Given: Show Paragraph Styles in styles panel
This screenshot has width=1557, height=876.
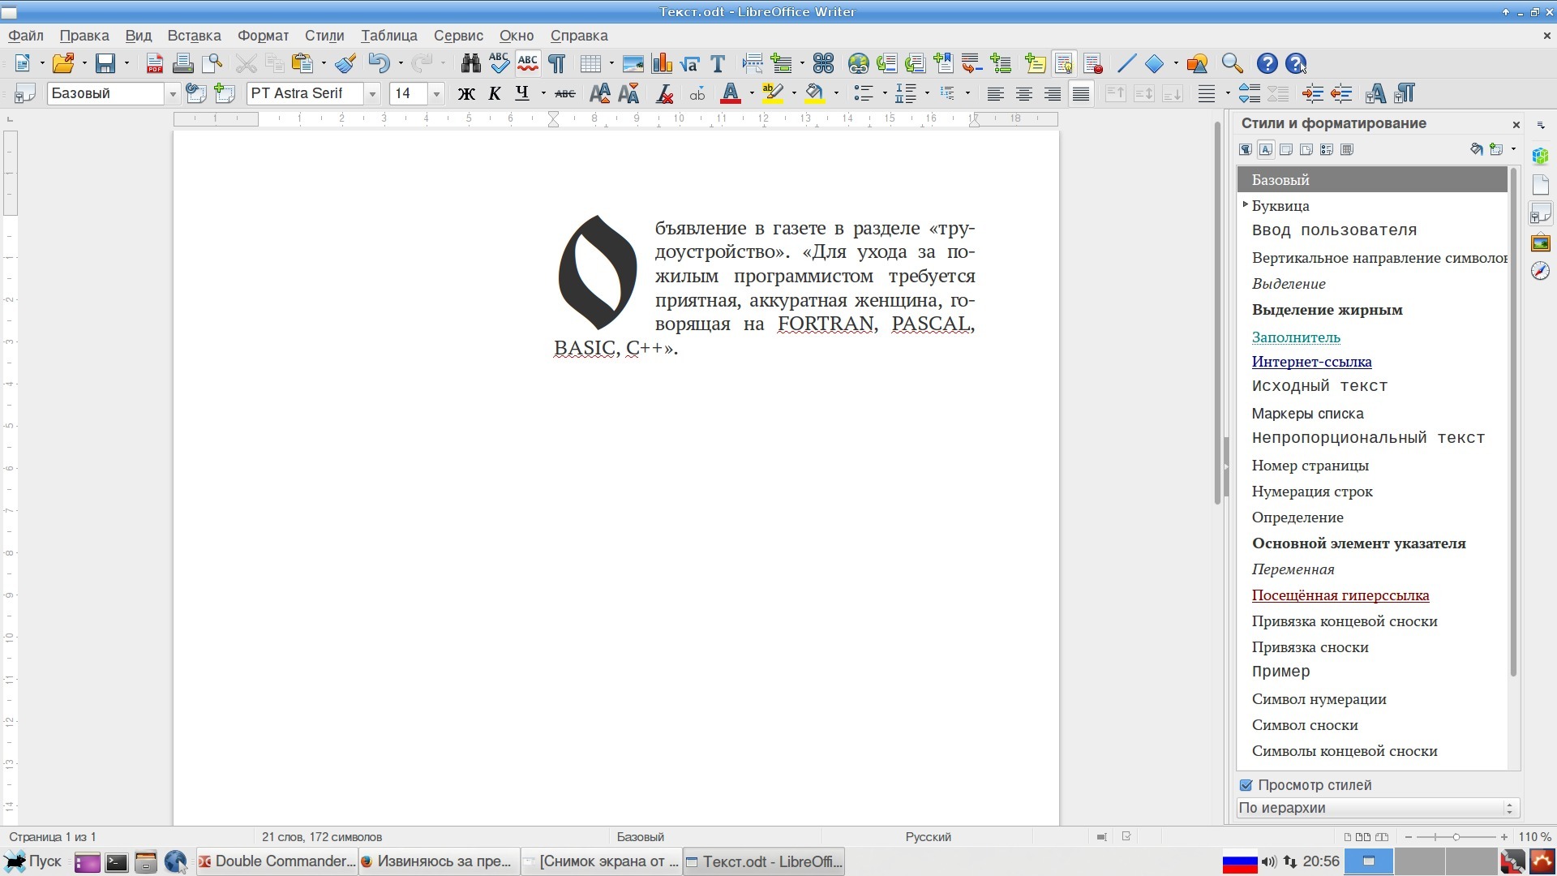Looking at the screenshot, I should point(1246,149).
